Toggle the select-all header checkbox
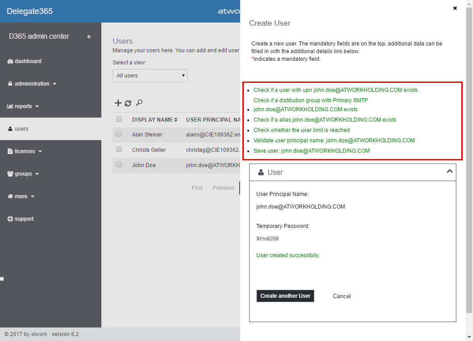 [119, 119]
